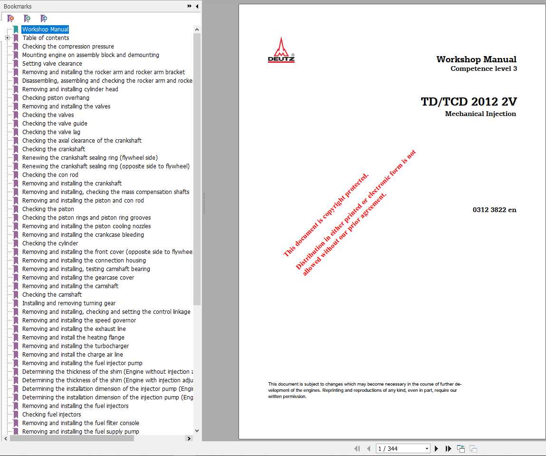Open Checking the cylinder bookmark

50,243
